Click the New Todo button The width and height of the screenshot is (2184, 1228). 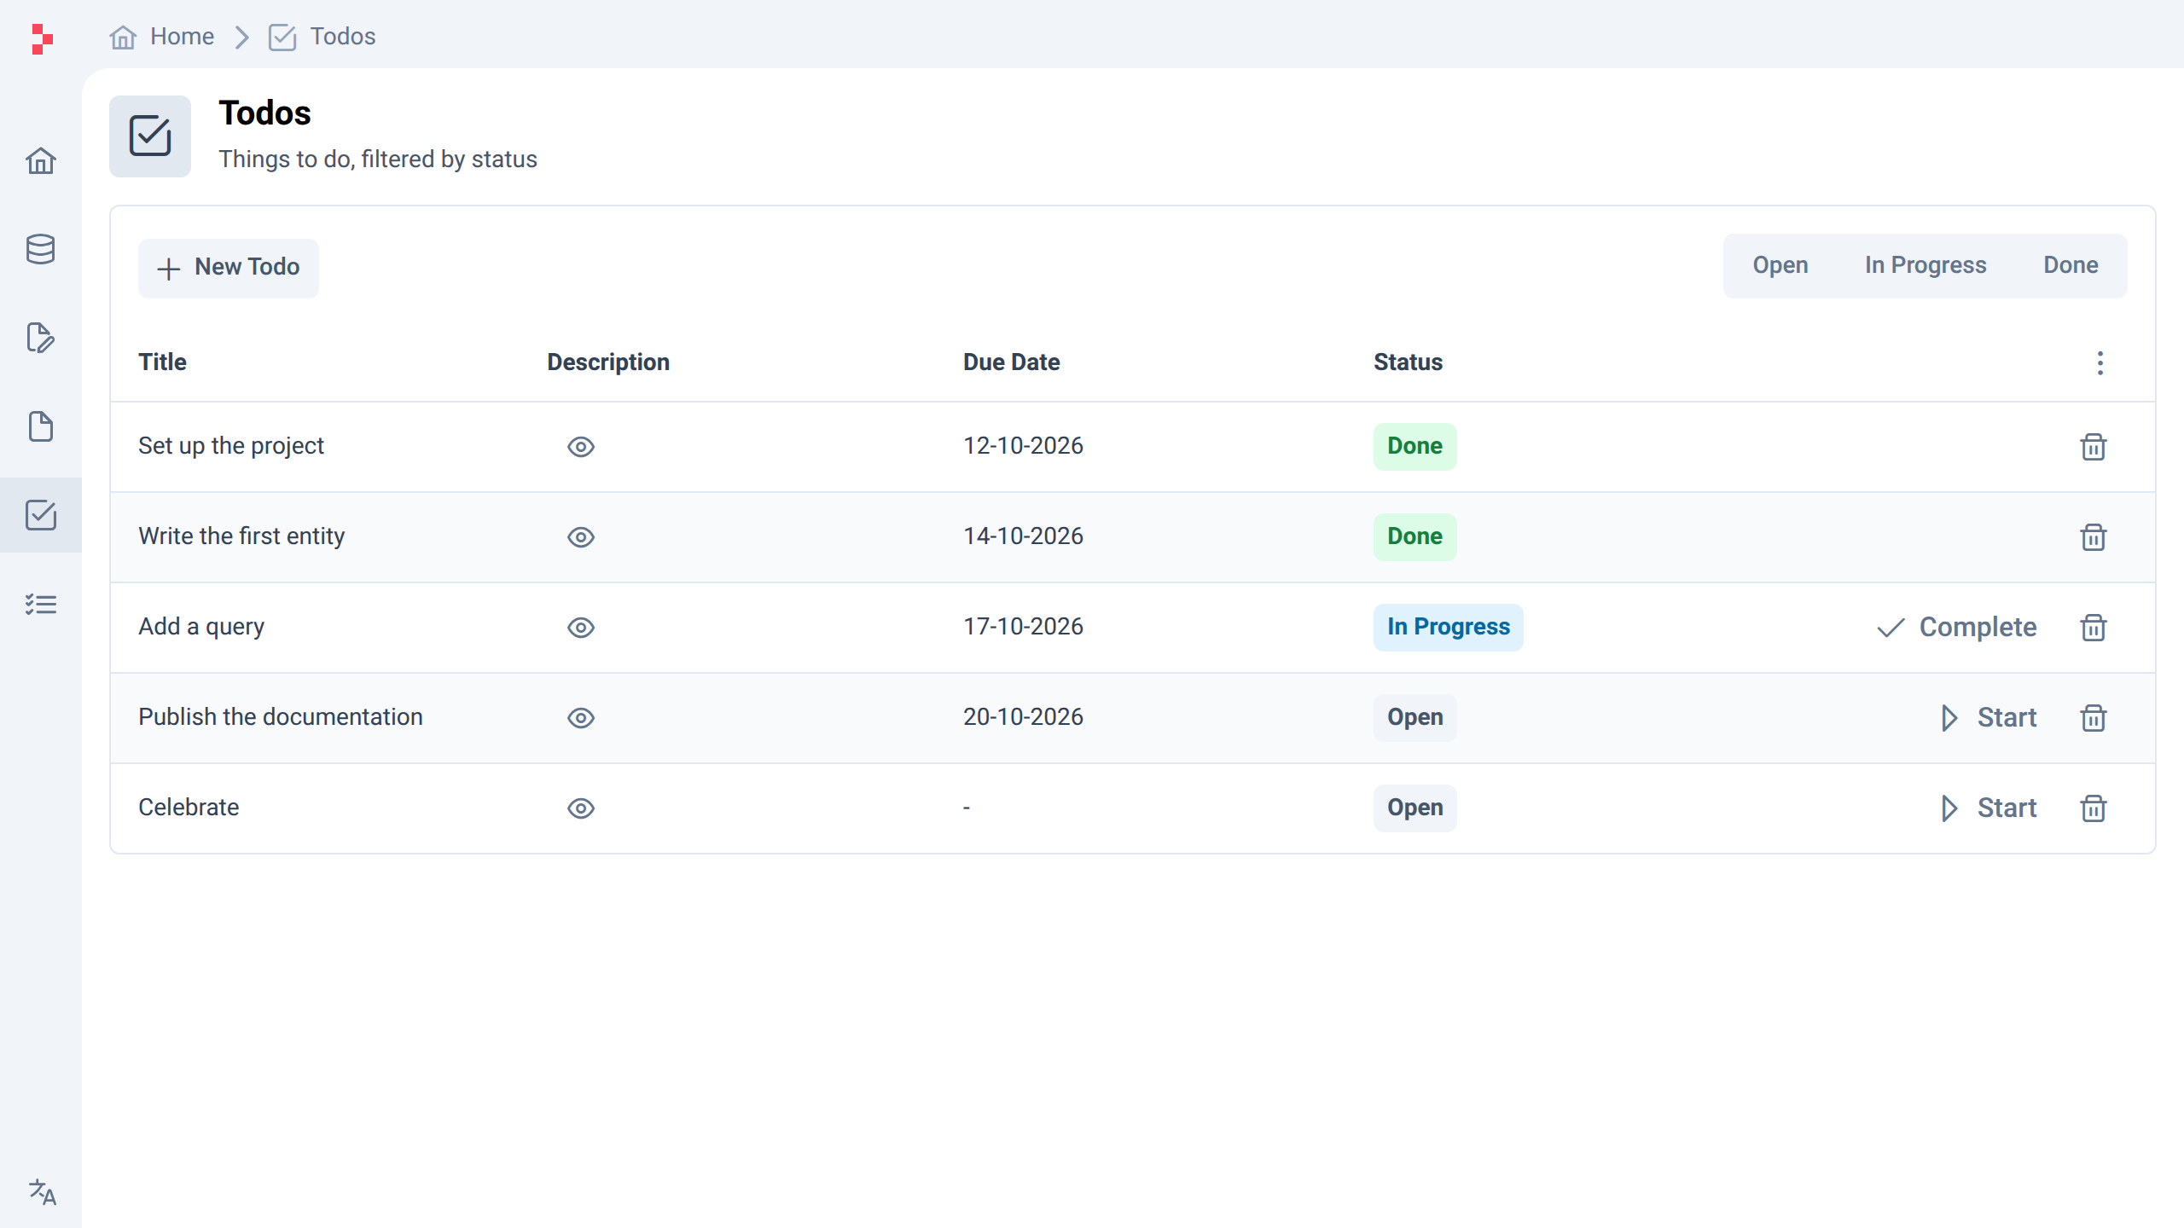[229, 268]
